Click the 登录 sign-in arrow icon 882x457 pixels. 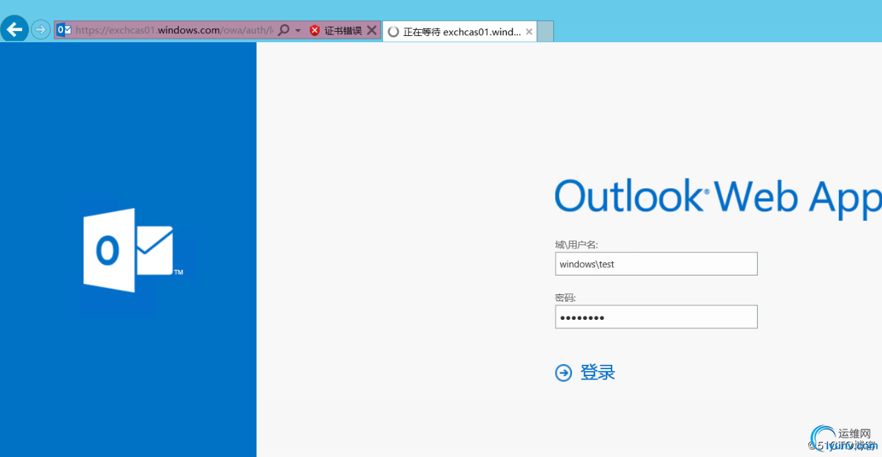[563, 373]
